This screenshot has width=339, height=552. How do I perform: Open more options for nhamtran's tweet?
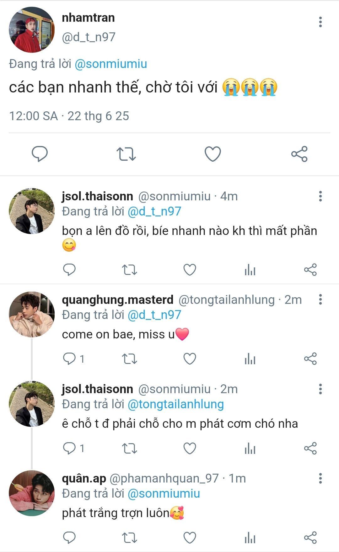[320, 22]
